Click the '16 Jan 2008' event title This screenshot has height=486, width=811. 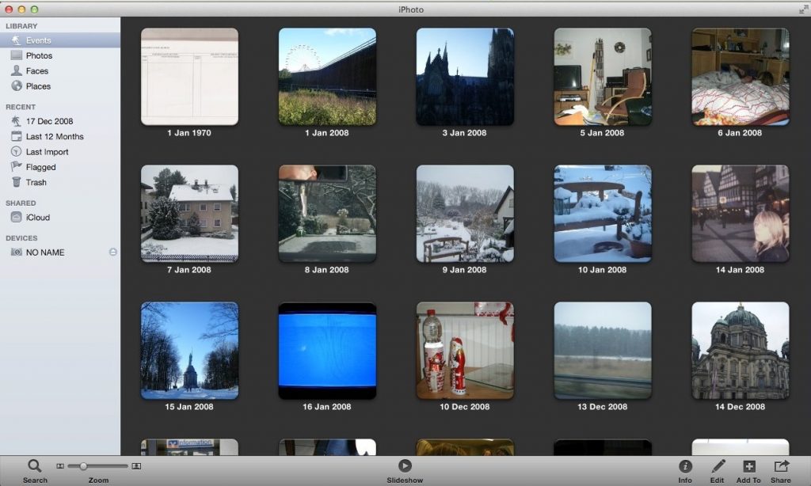327,407
